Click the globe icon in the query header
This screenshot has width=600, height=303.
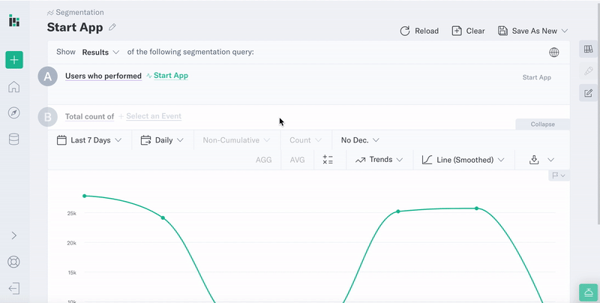click(553, 52)
